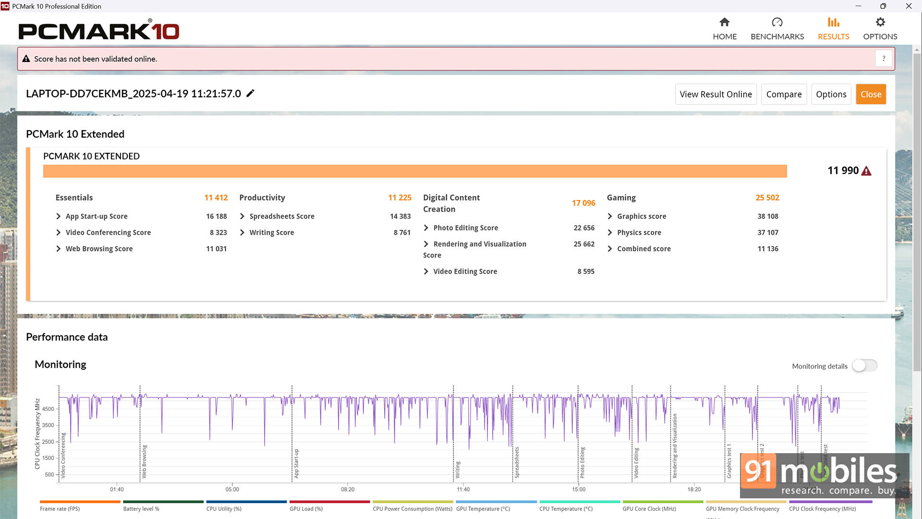Select GPU Load (%) legend swatch

[329, 502]
